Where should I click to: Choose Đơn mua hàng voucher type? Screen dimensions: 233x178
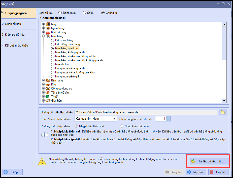(53, 40)
